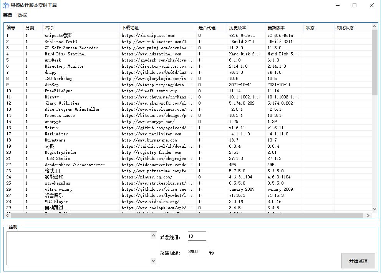
Task: Maximize the application window
Action: pos(354,5)
